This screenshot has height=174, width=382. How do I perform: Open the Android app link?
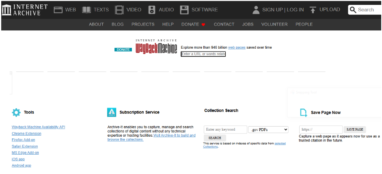click(x=22, y=165)
